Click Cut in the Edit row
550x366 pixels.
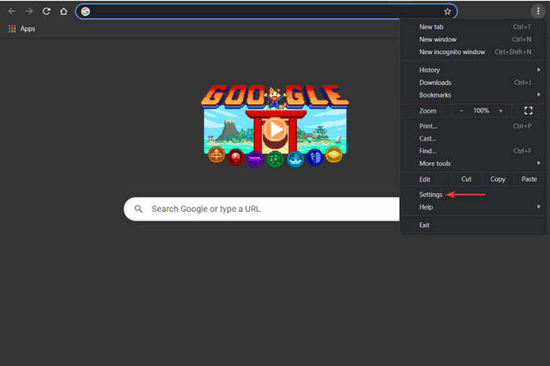467,179
